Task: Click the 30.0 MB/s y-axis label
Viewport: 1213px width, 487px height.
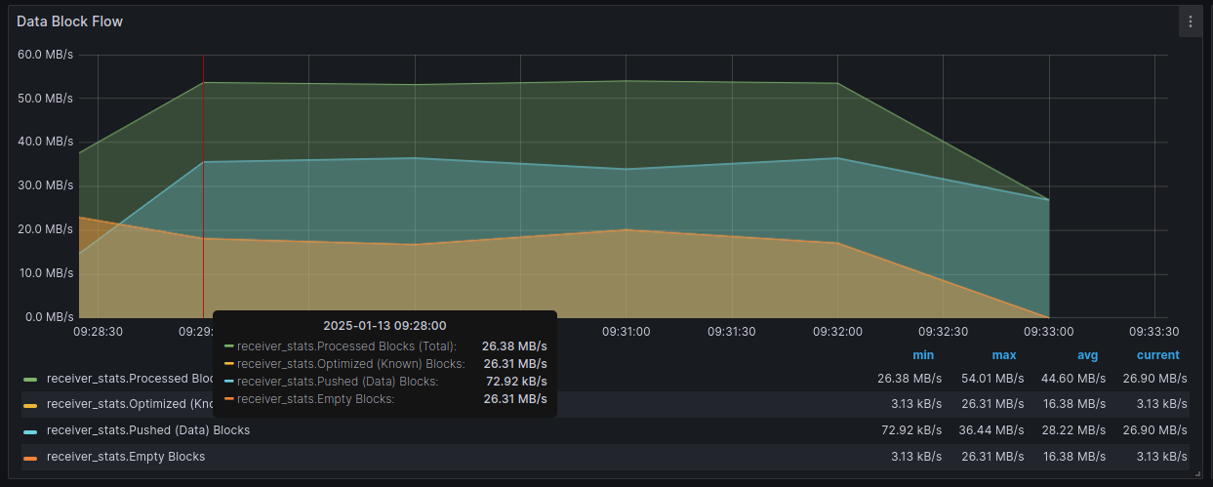Action: pos(46,185)
